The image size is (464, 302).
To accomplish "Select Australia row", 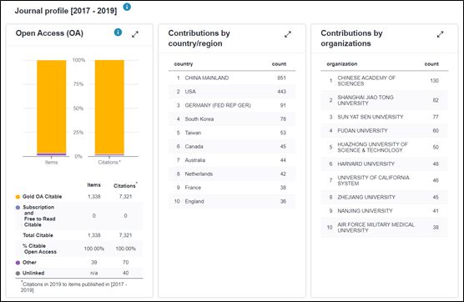I will point(232,160).
